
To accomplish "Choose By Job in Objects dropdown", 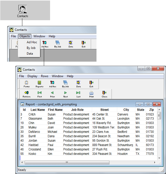I will click(x=31, y=48).
